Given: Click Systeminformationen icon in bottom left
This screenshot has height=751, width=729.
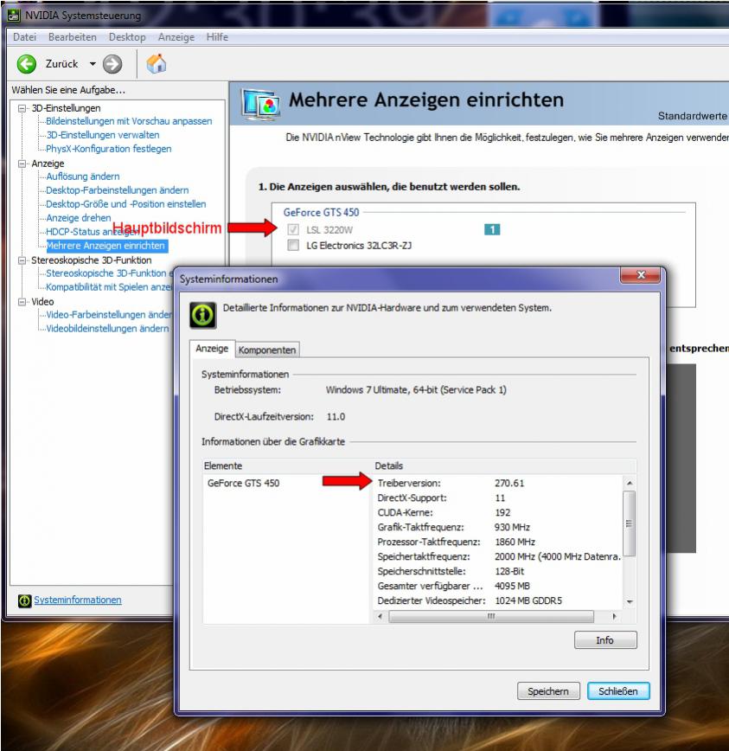Looking at the screenshot, I should point(24,600).
